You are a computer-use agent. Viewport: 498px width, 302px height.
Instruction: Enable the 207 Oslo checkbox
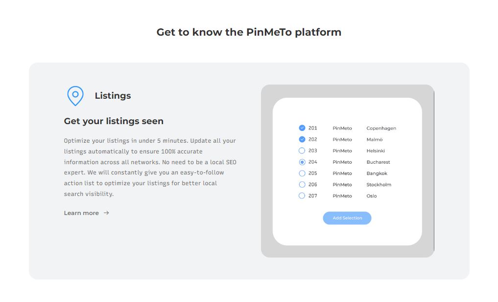pos(302,195)
